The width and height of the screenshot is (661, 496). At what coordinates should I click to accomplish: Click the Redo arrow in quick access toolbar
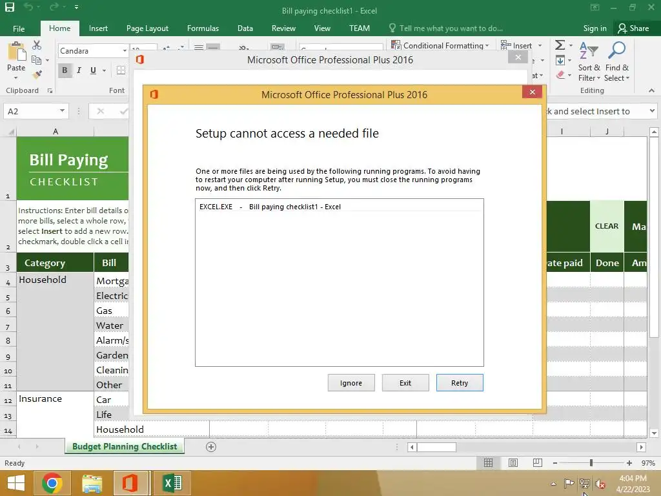(x=54, y=6)
